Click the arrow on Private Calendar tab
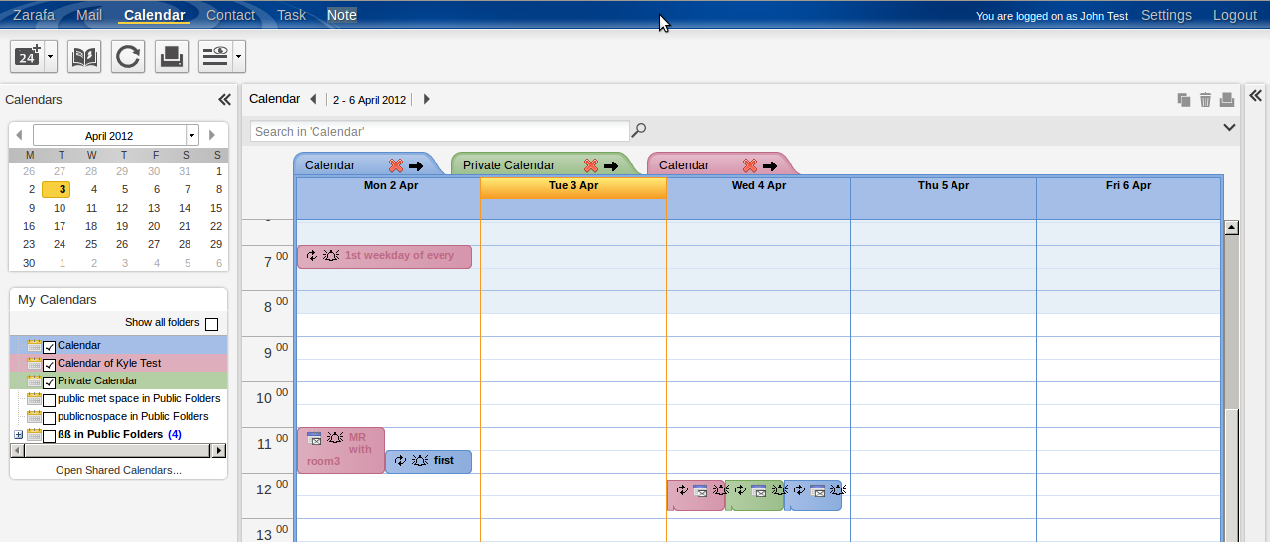1270x542 pixels. [611, 165]
